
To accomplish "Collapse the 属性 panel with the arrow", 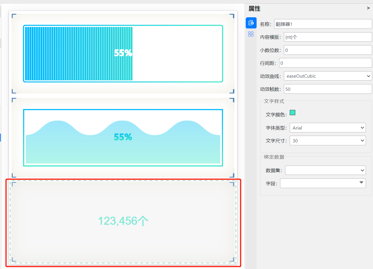I will click(x=368, y=8).
